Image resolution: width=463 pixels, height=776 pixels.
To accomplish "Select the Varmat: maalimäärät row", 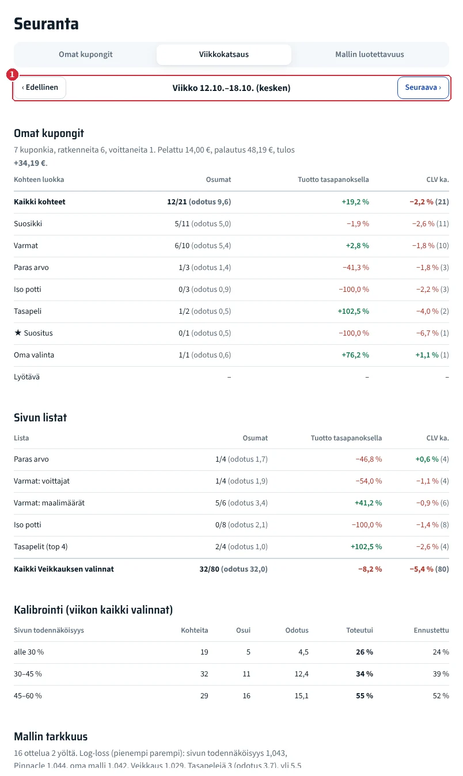I will tap(231, 503).
